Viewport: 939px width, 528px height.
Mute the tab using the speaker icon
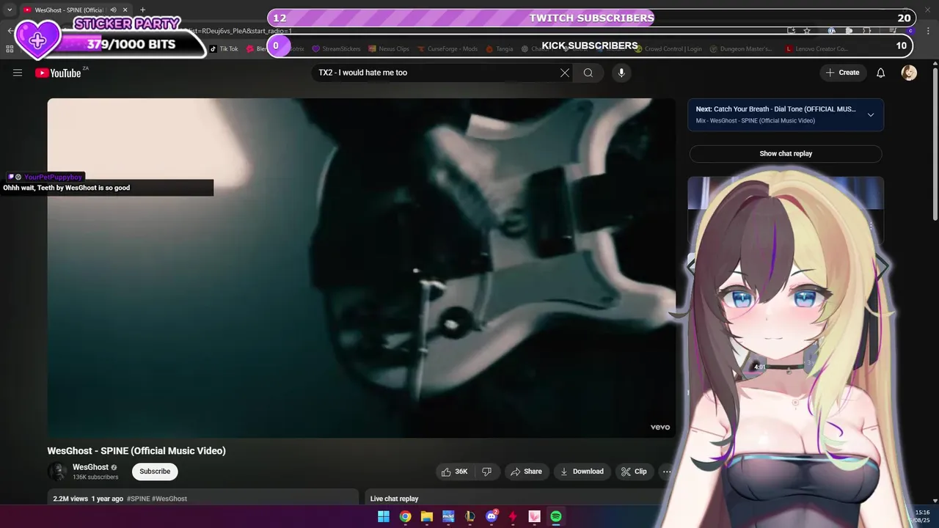coord(114,10)
